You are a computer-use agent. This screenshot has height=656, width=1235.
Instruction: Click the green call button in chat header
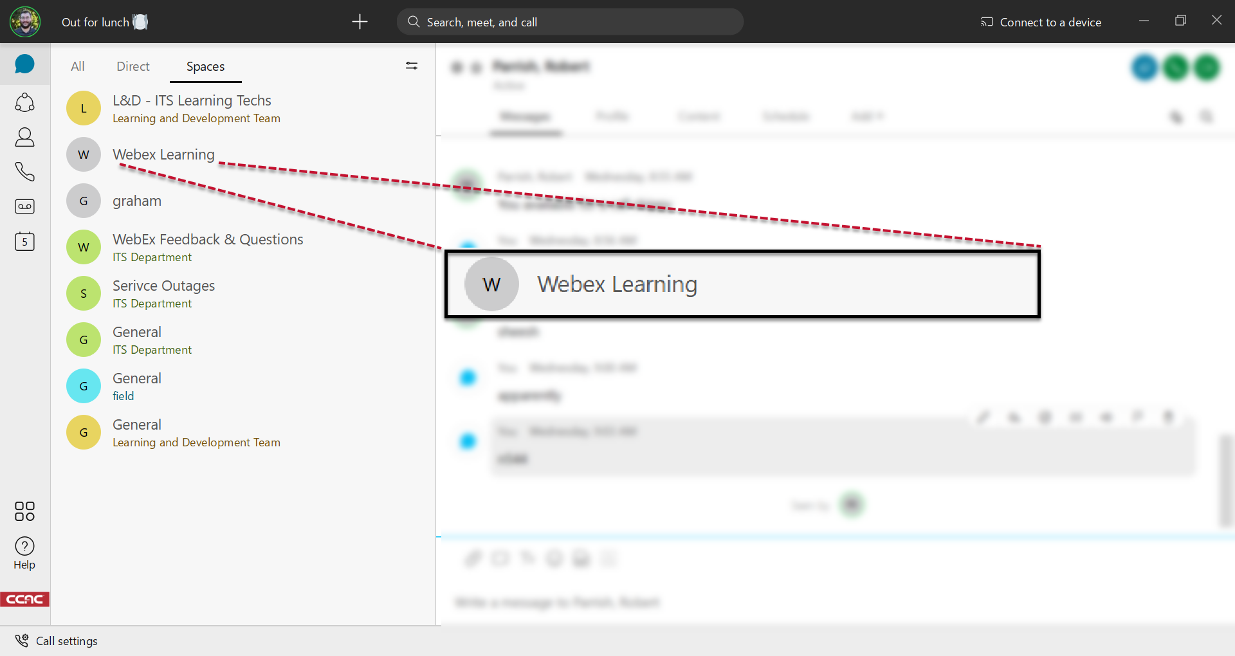(1176, 67)
